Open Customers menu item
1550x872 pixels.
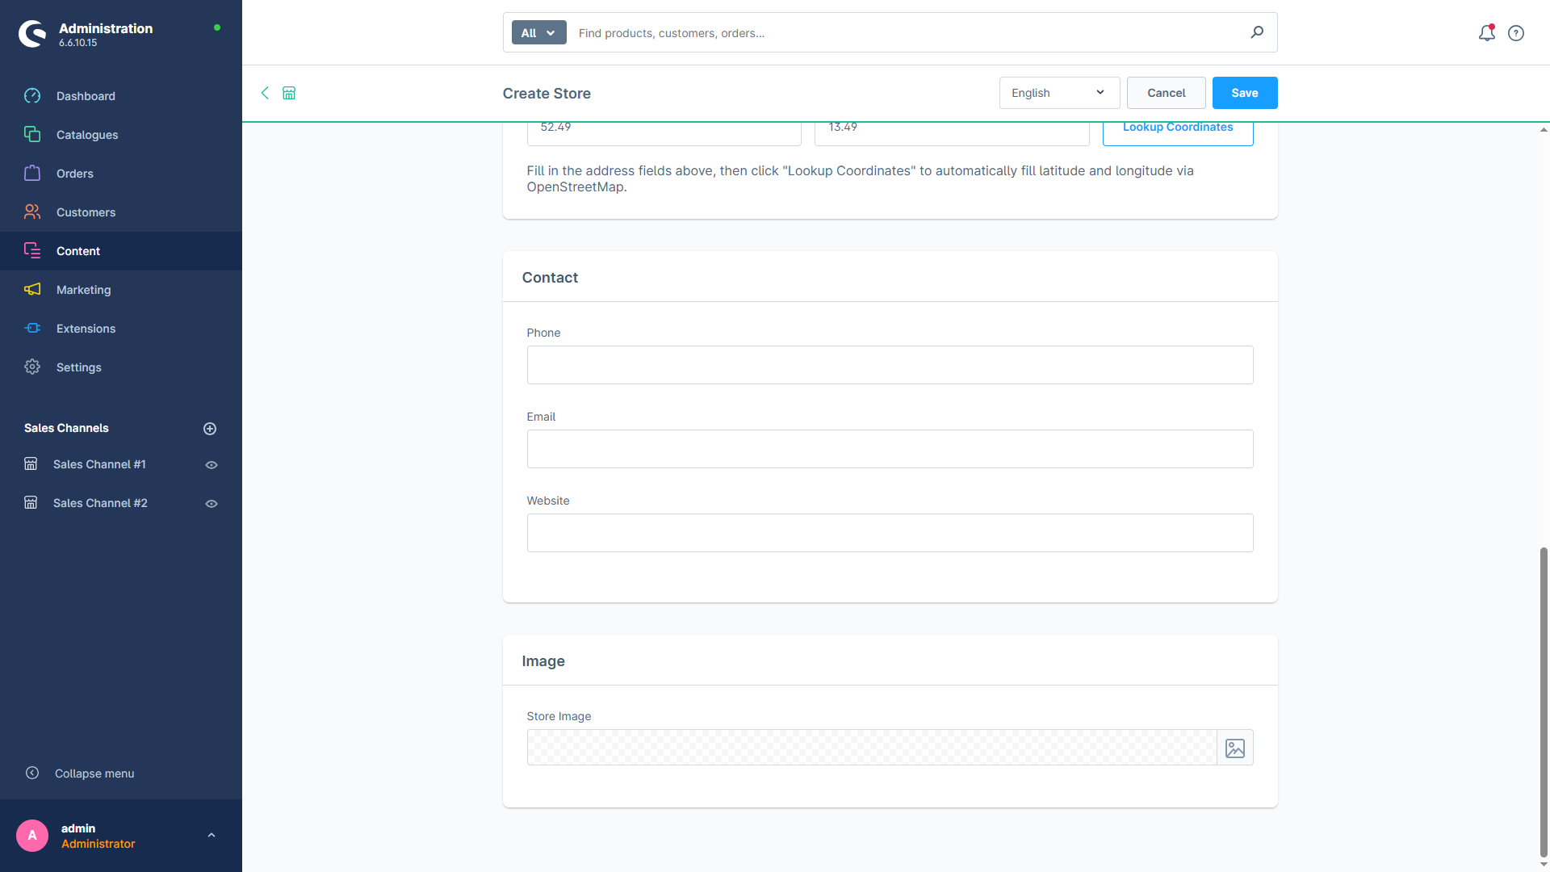click(121, 212)
